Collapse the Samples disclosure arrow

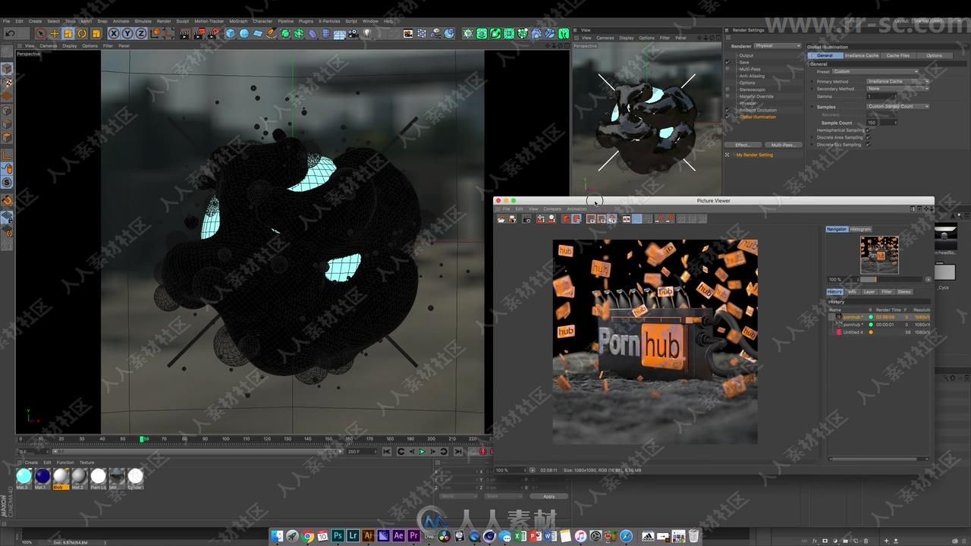coord(812,107)
